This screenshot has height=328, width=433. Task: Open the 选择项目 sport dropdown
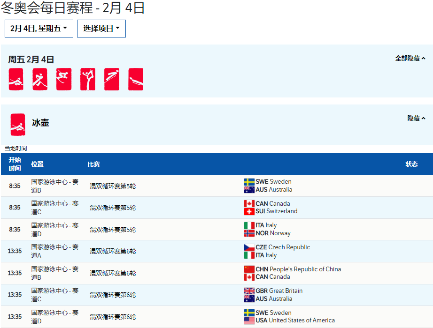101,29
